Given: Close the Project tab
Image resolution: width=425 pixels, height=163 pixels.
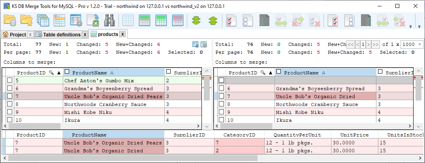Looking at the screenshot, I should pyautogui.click(x=30, y=34).
